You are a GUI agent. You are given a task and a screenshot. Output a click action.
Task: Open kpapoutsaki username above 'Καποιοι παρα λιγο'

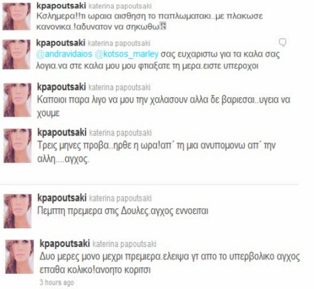(x=62, y=87)
